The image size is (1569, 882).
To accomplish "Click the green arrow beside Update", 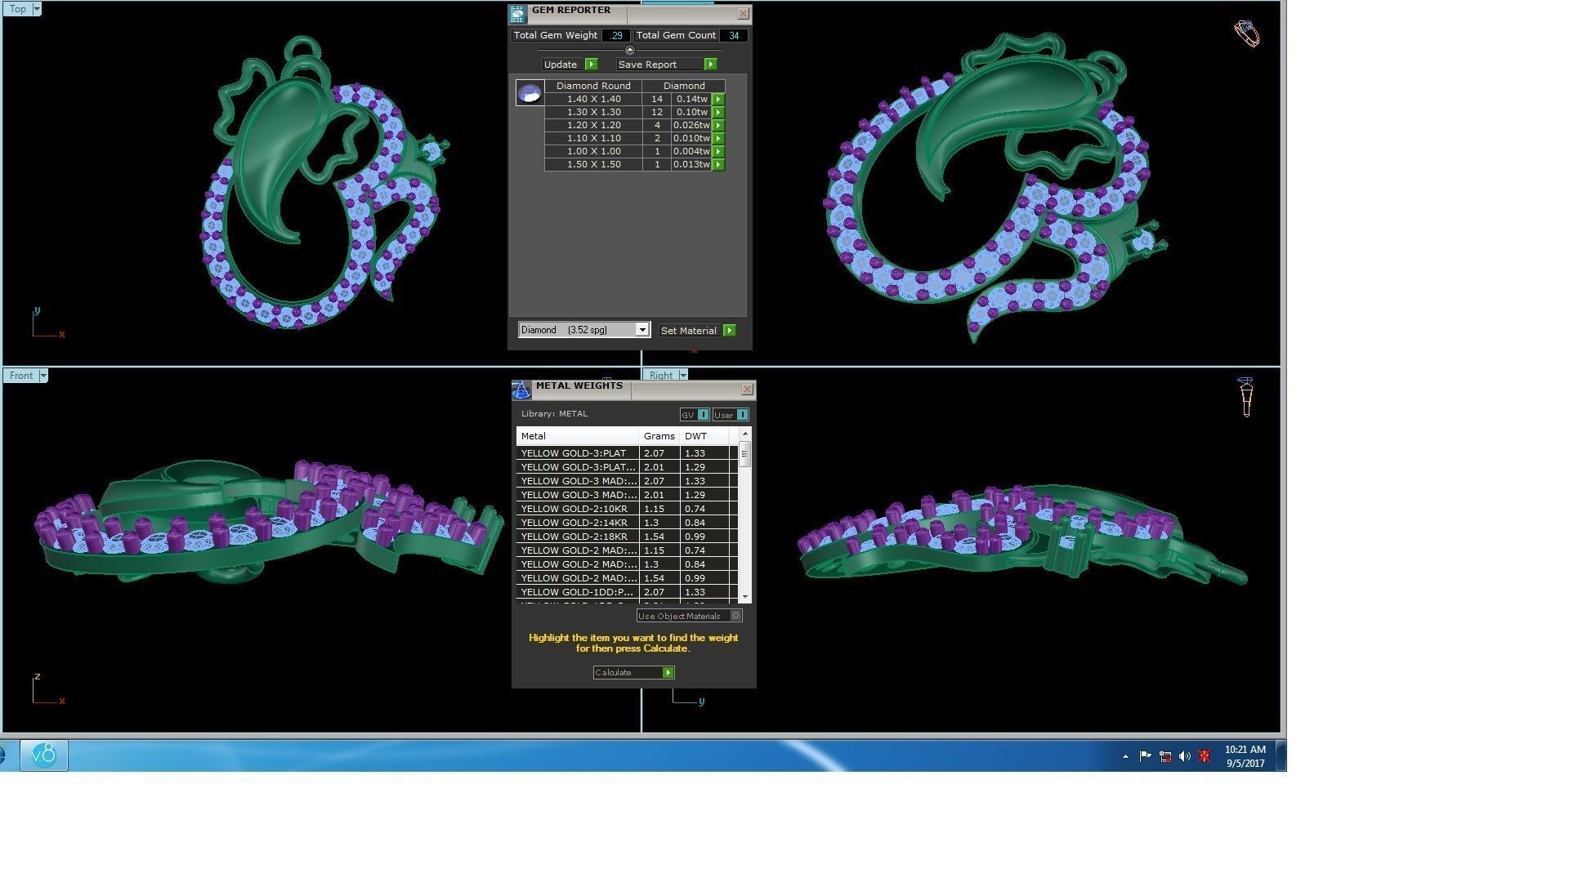I will coord(592,65).
